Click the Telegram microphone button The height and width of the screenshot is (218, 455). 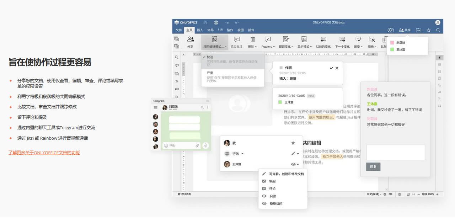[205, 145]
